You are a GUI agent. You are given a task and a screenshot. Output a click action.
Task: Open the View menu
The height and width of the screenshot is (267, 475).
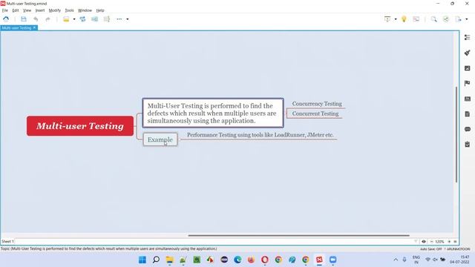tap(27, 10)
